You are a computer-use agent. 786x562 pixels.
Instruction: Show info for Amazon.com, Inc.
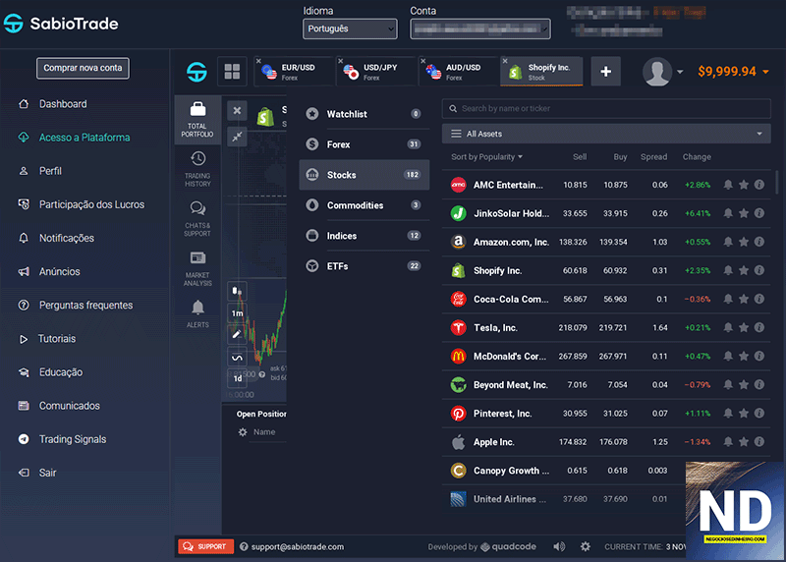pyautogui.click(x=759, y=242)
